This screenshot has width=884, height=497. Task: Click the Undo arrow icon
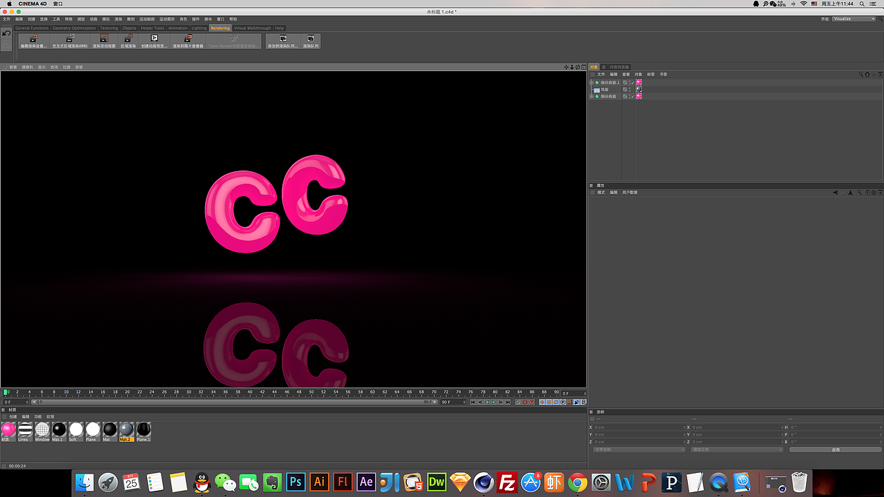point(6,33)
